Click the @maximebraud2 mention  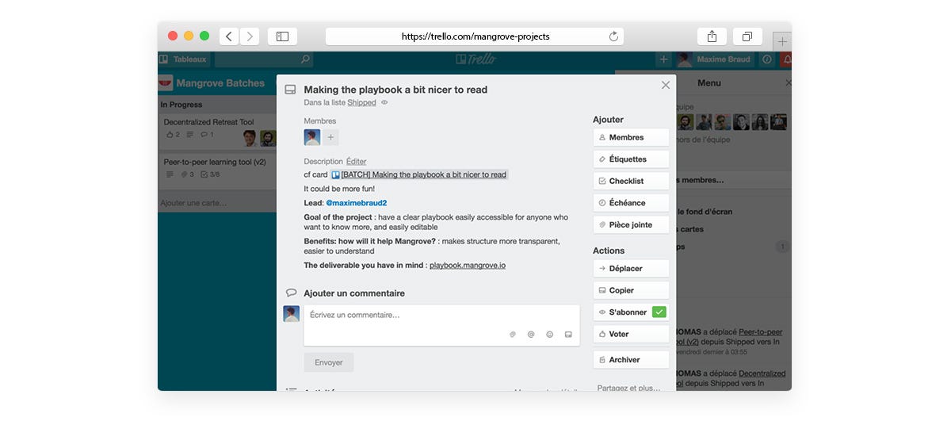point(357,203)
